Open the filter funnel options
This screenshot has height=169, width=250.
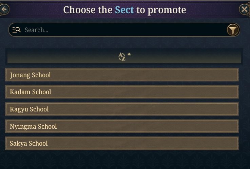pyautogui.click(x=233, y=30)
